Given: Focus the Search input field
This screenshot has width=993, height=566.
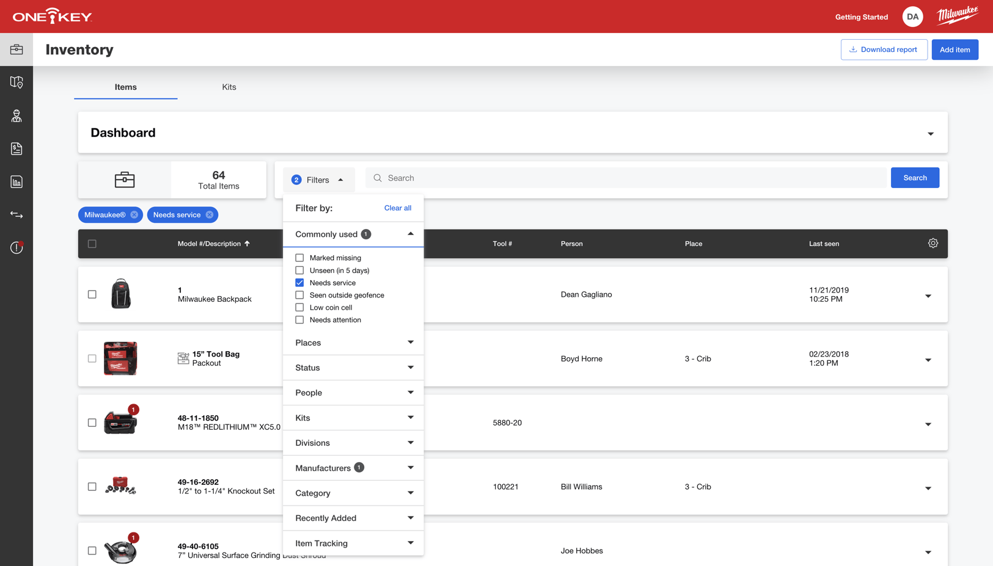Looking at the screenshot, I should tap(626, 178).
